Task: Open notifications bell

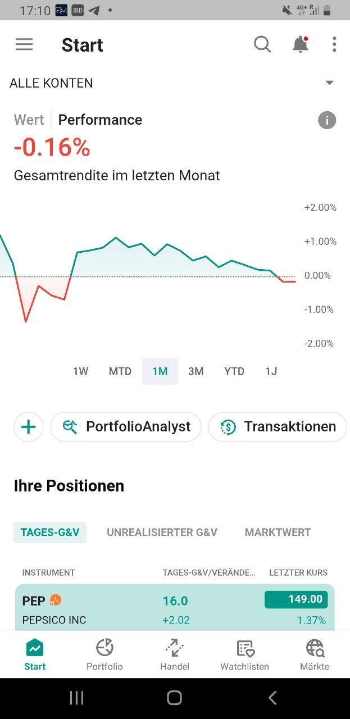Action: tap(301, 44)
